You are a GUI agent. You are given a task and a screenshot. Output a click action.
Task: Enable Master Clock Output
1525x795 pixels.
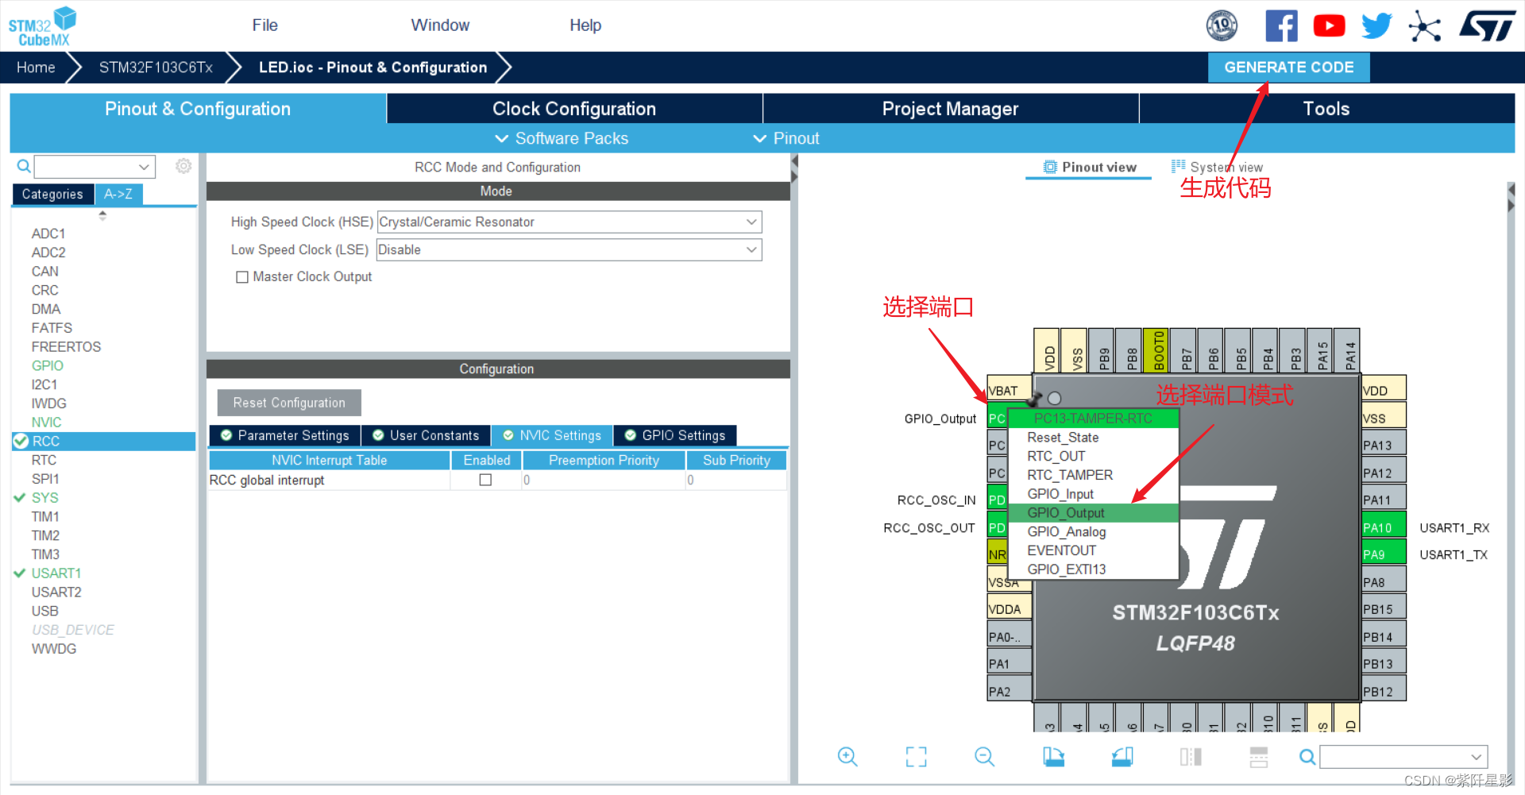click(x=243, y=276)
